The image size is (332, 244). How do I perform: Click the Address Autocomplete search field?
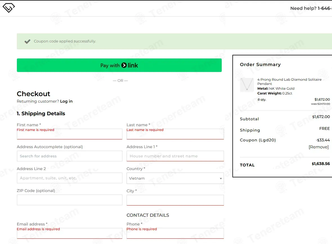point(69,156)
